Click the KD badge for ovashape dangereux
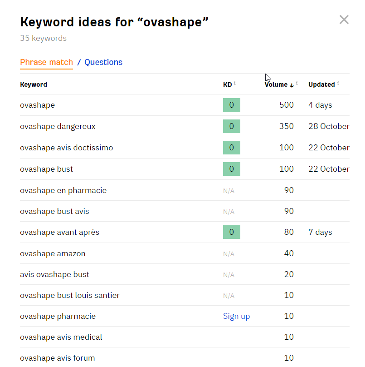This screenshot has width=365, height=367. [x=232, y=126]
